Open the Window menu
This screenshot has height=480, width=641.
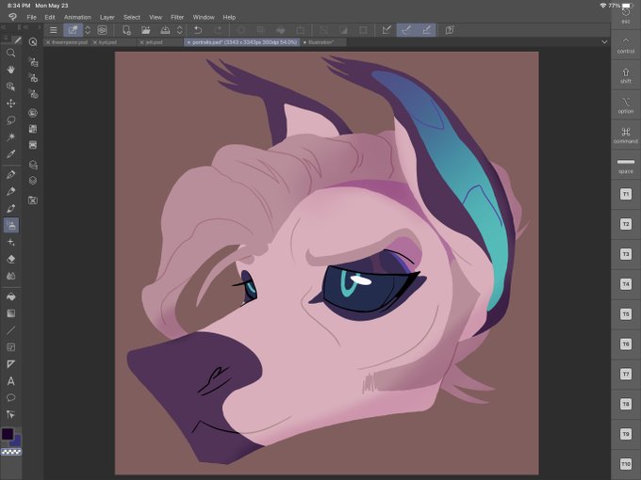(204, 18)
